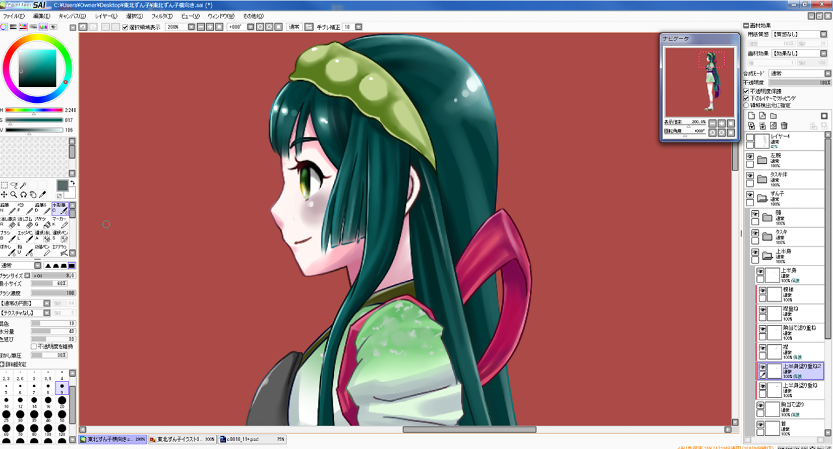Toggle the swatches palette panel icon
Image resolution: width=833 pixels, height=449 pixels.
(43, 27)
